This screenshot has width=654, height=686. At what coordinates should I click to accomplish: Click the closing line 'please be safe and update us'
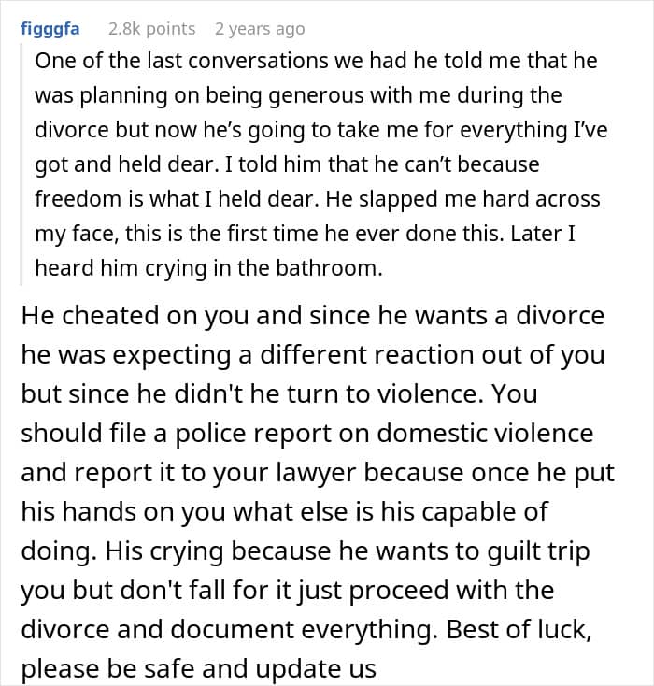[x=199, y=668]
